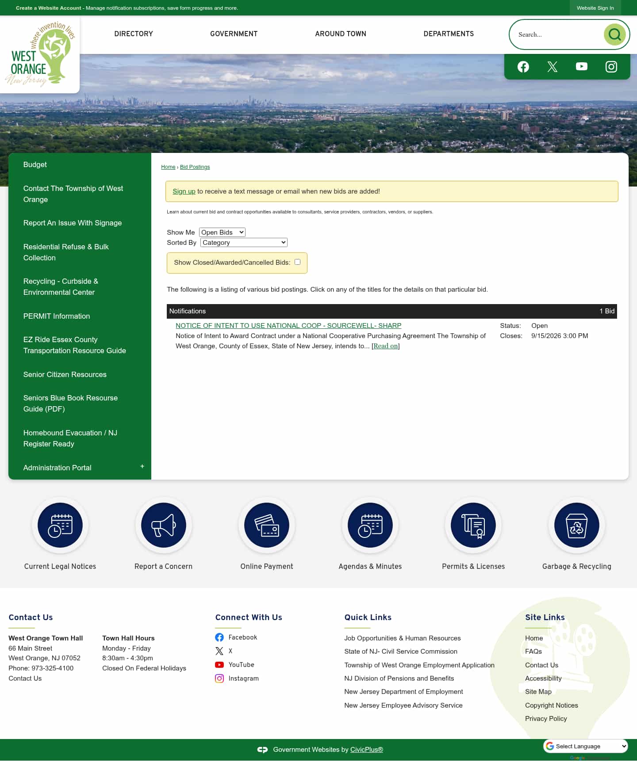Click Website Sign In button
The height and width of the screenshot is (762, 637).
click(x=595, y=8)
